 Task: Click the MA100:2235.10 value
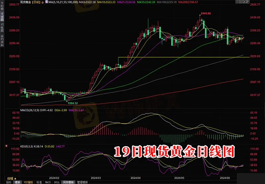click(x=167, y=2)
